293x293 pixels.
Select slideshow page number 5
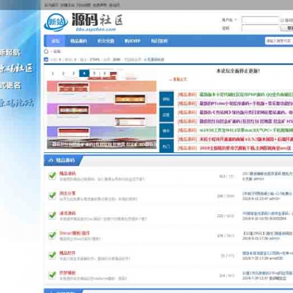click(94, 74)
